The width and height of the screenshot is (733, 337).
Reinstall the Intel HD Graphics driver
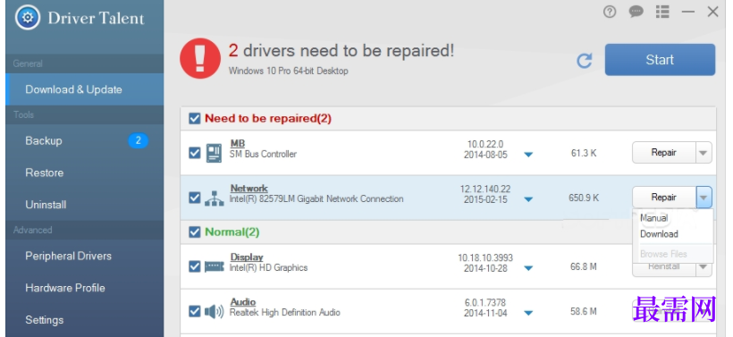pos(664,267)
